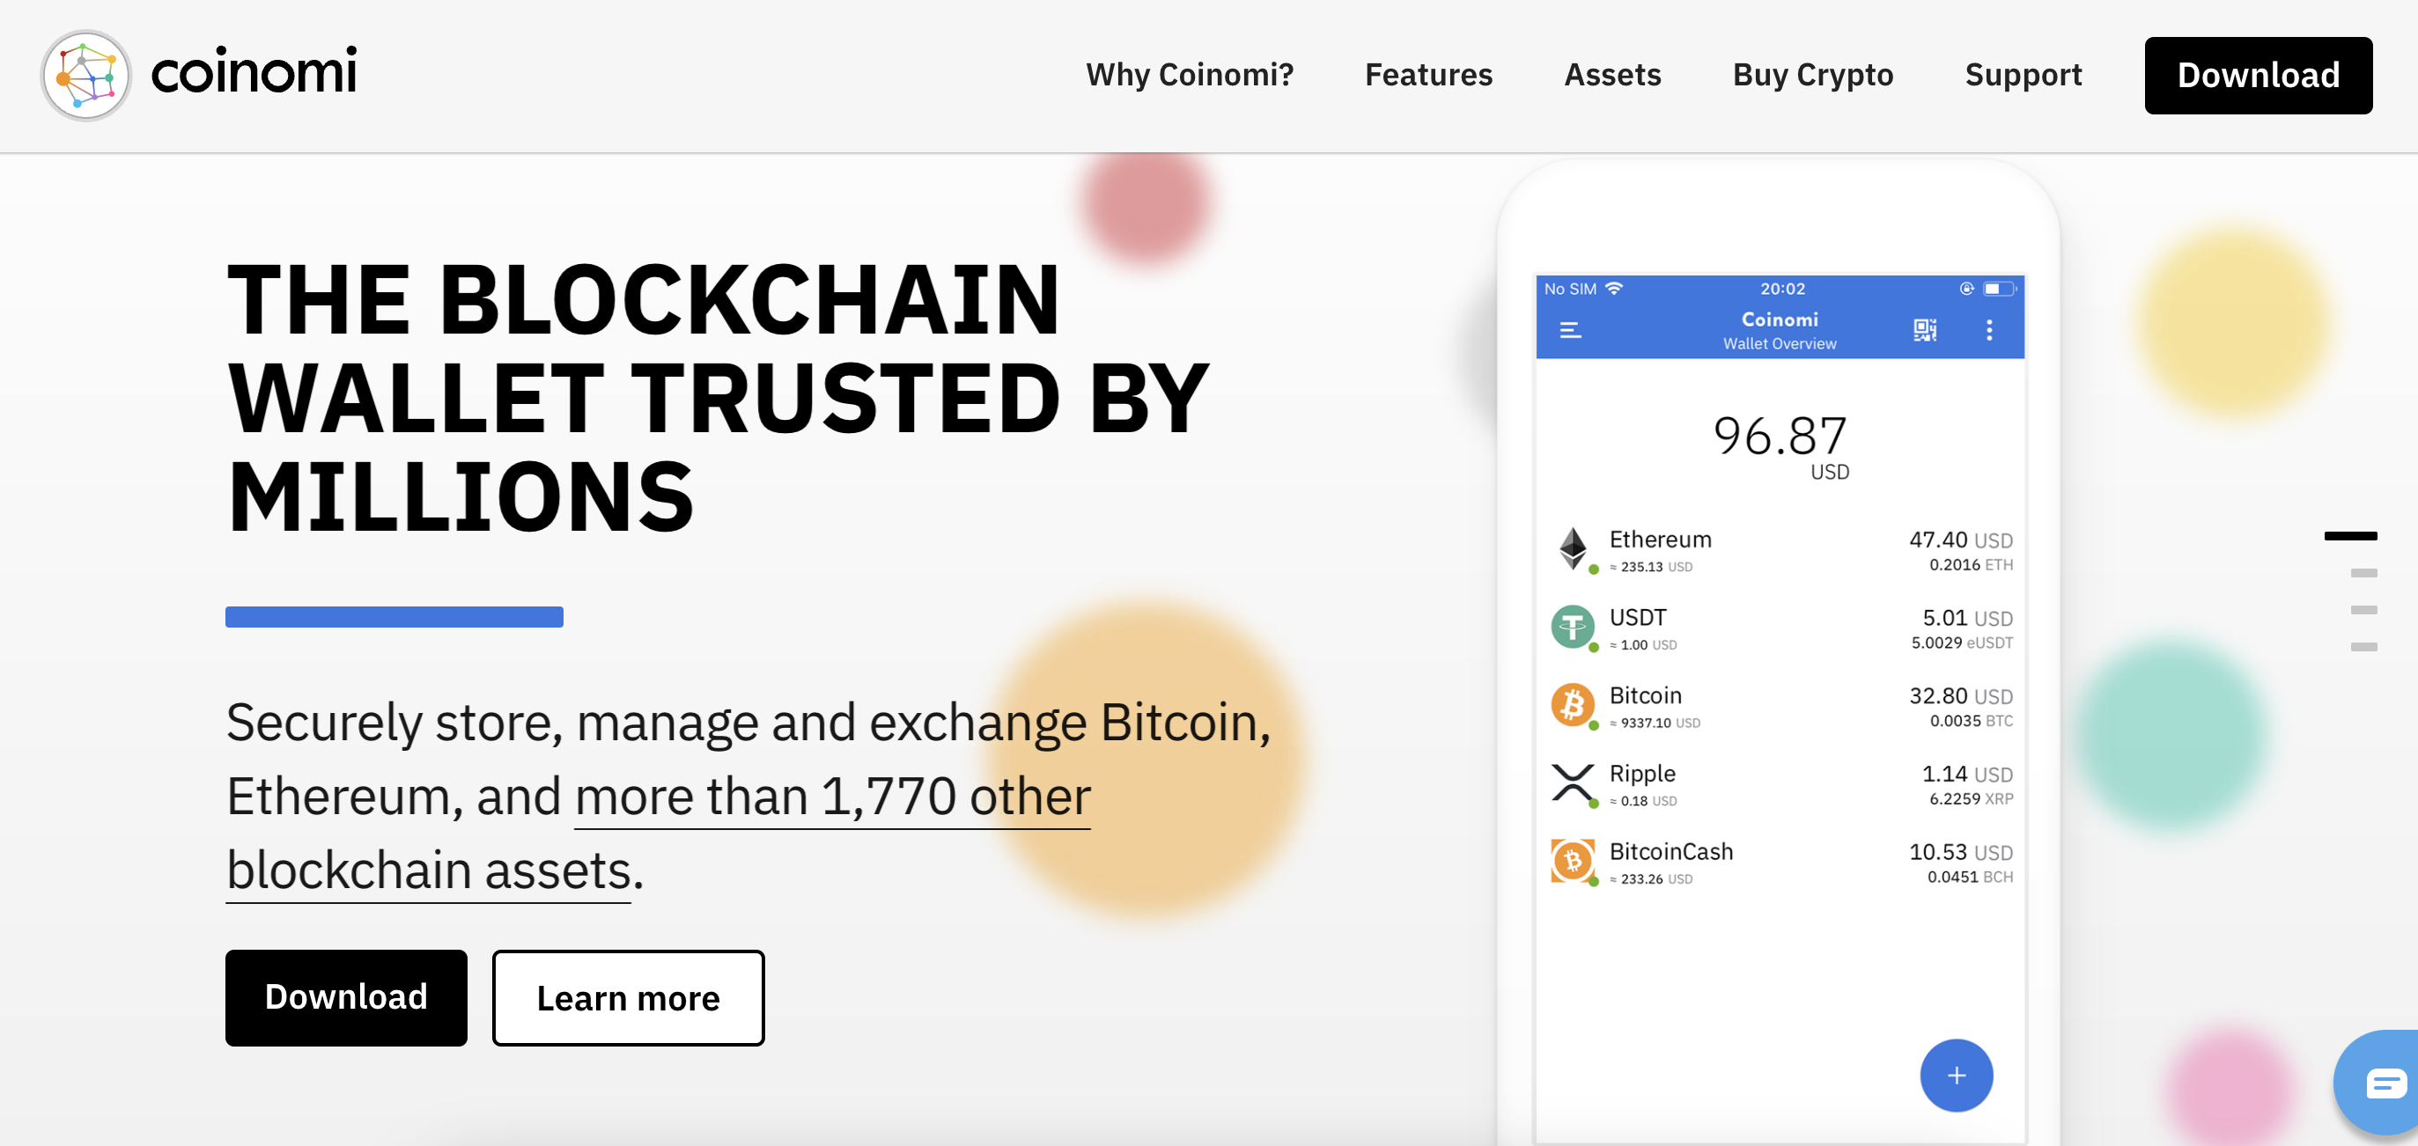This screenshot has height=1146, width=2418.
Task: Click the USDT Tether coin icon
Action: (1574, 627)
